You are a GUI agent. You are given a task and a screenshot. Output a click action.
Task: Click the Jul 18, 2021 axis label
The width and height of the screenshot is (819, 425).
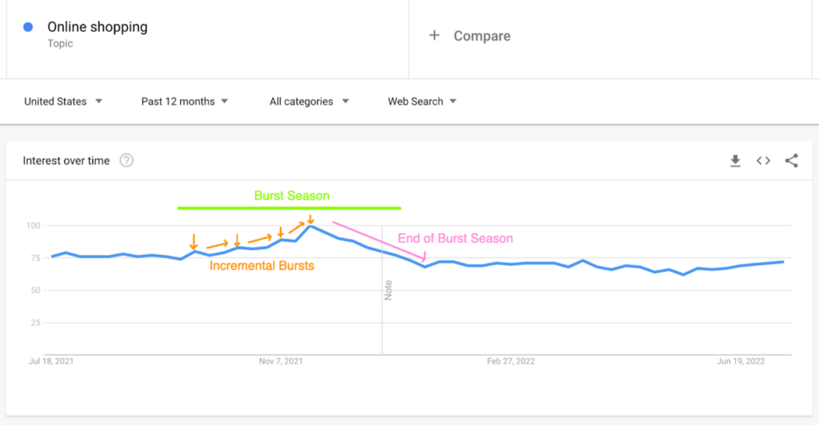point(51,361)
